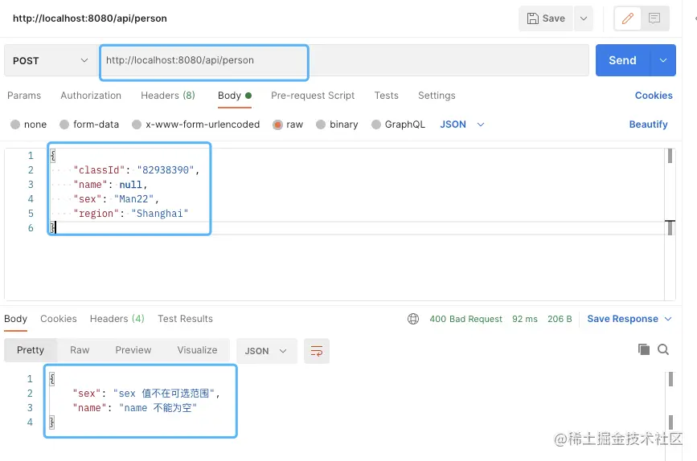Image resolution: width=697 pixels, height=461 pixels.
Task: Select the GraphQL radio button
Action: [x=376, y=124]
